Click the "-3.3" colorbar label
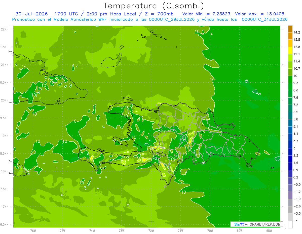This screenshot has width=302, height=234. (297, 214)
